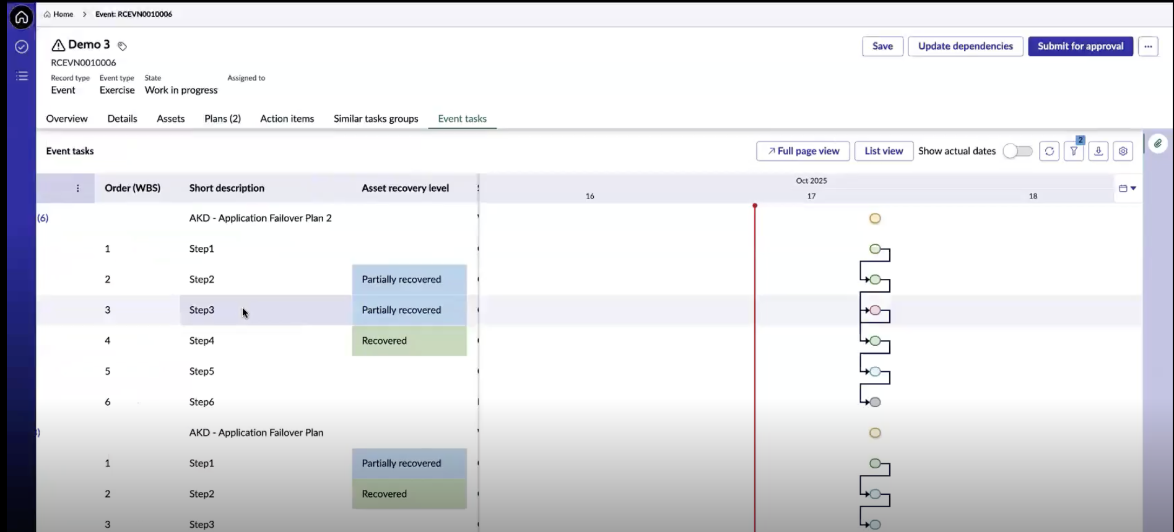Open the Plans (2) tab

coord(222,119)
